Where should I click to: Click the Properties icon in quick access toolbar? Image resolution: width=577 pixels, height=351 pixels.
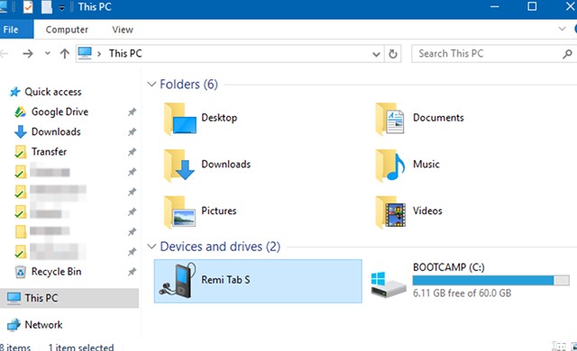coord(28,6)
